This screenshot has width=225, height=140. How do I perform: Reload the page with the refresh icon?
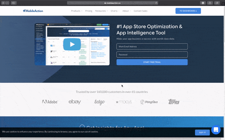[x=156, y=3]
